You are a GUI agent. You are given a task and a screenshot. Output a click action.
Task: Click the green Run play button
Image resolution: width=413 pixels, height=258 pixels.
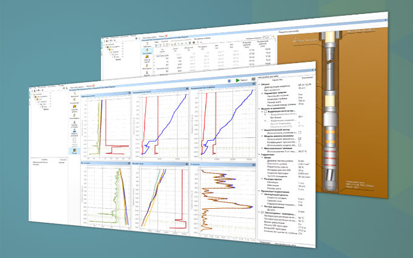(237, 80)
